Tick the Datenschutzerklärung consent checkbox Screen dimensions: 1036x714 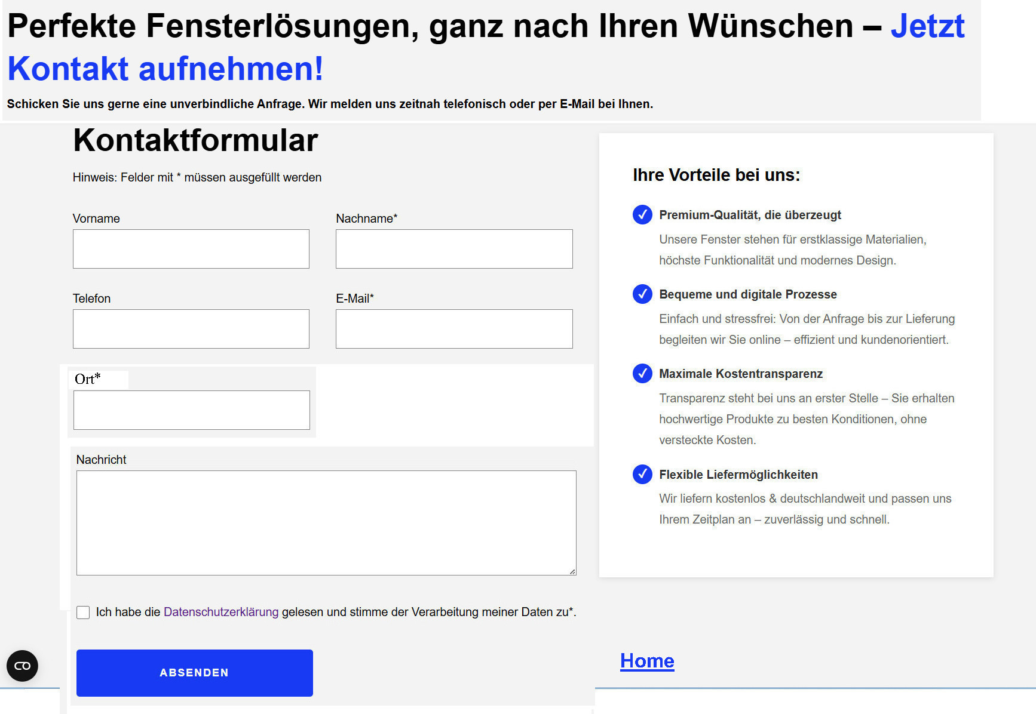click(x=83, y=613)
